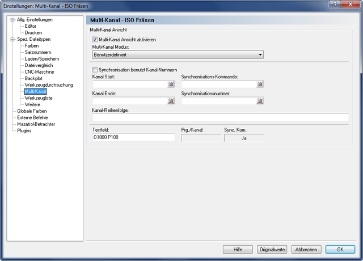Collapse the Spez. Dateitypen tree node

[12, 39]
